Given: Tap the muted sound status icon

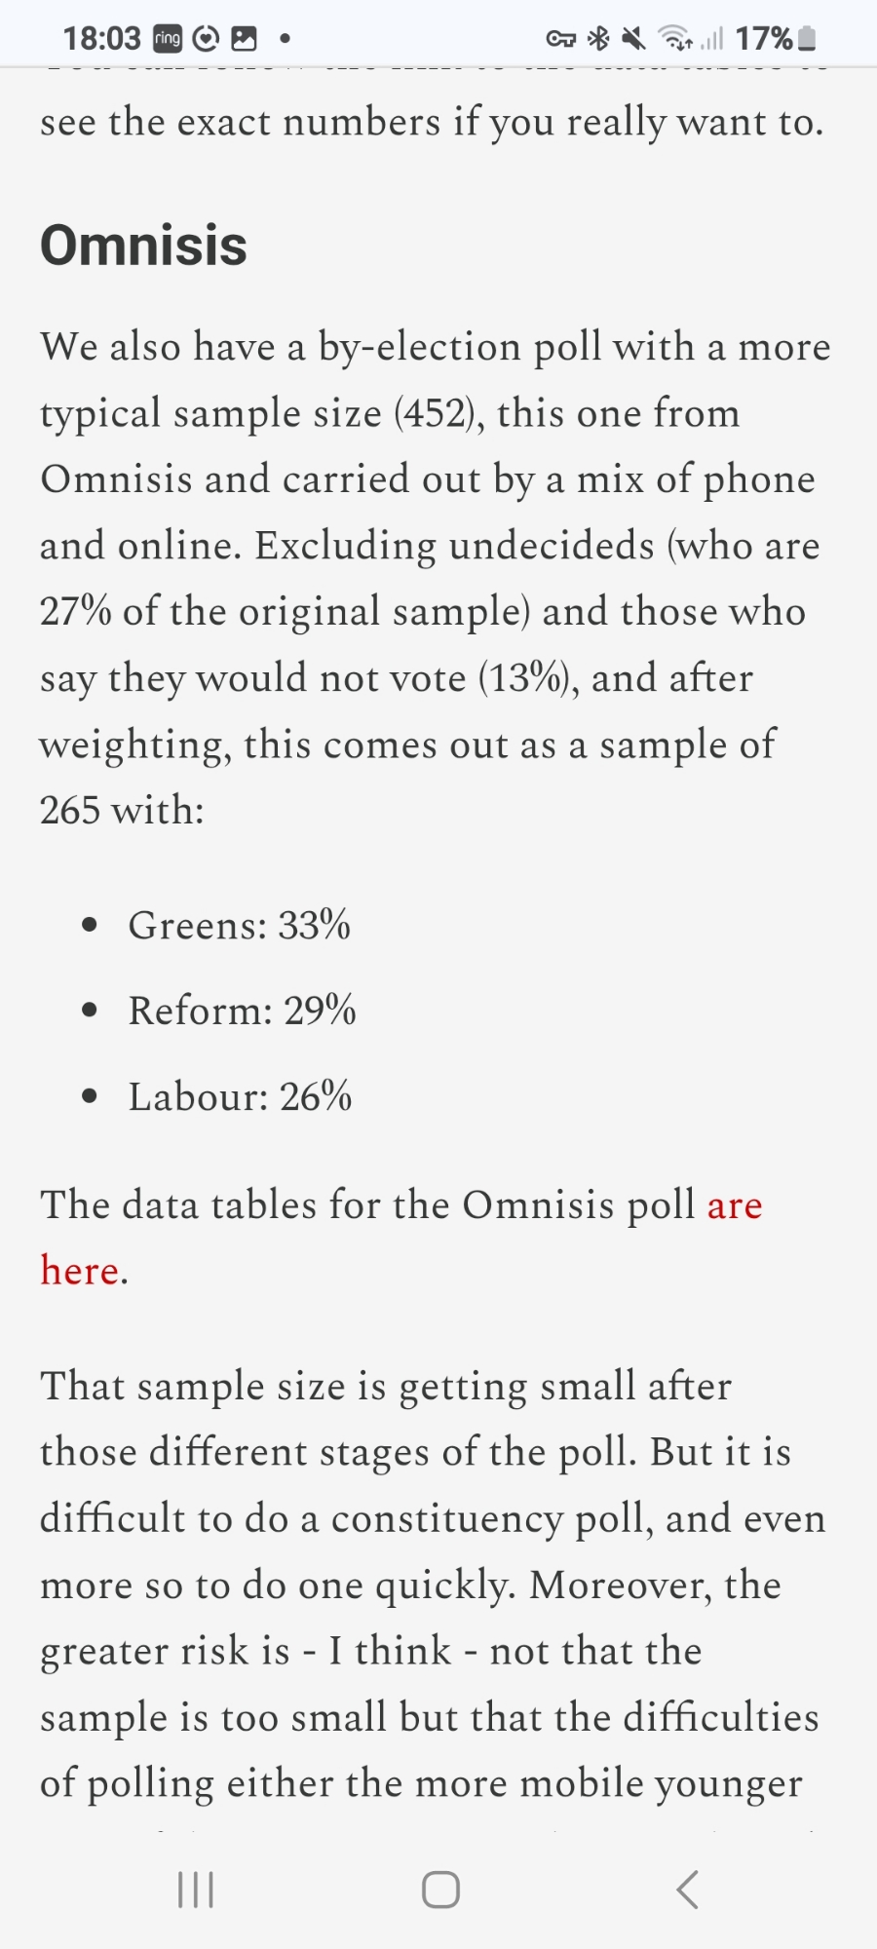Looking at the screenshot, I should [x=633, y=39].
